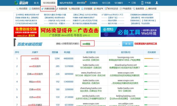Click www.zhanfenxi.com result
The height and width of the screenshot is (106, 177).
pos(91,73)
